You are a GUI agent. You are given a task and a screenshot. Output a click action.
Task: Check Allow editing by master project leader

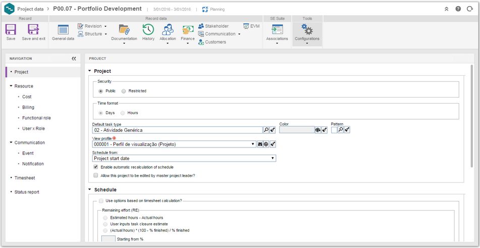(x=96, y=176)
